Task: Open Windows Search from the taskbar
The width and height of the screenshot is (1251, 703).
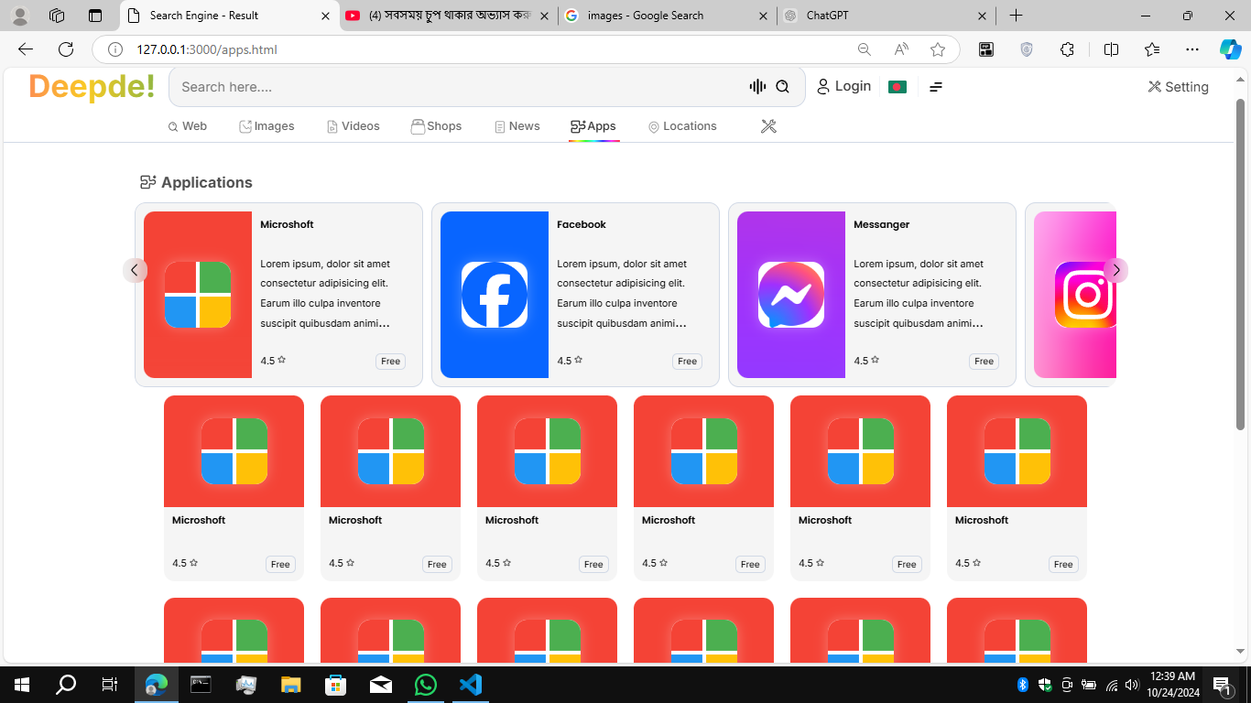Action: coord(66,685)
